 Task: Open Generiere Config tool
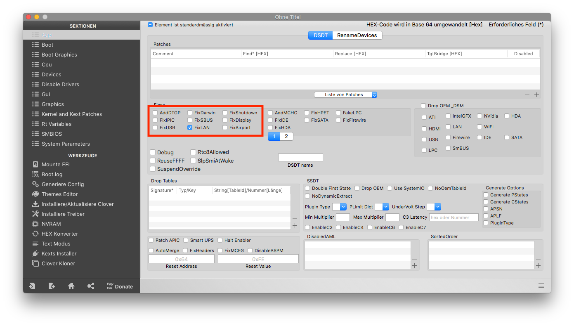pyautogui.click(x=62, y=184)
